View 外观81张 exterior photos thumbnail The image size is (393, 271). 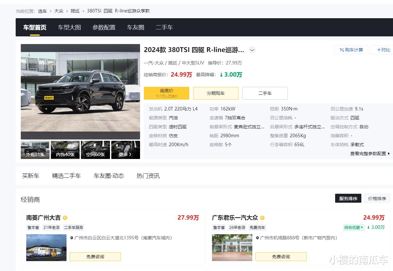coord(35,150)
